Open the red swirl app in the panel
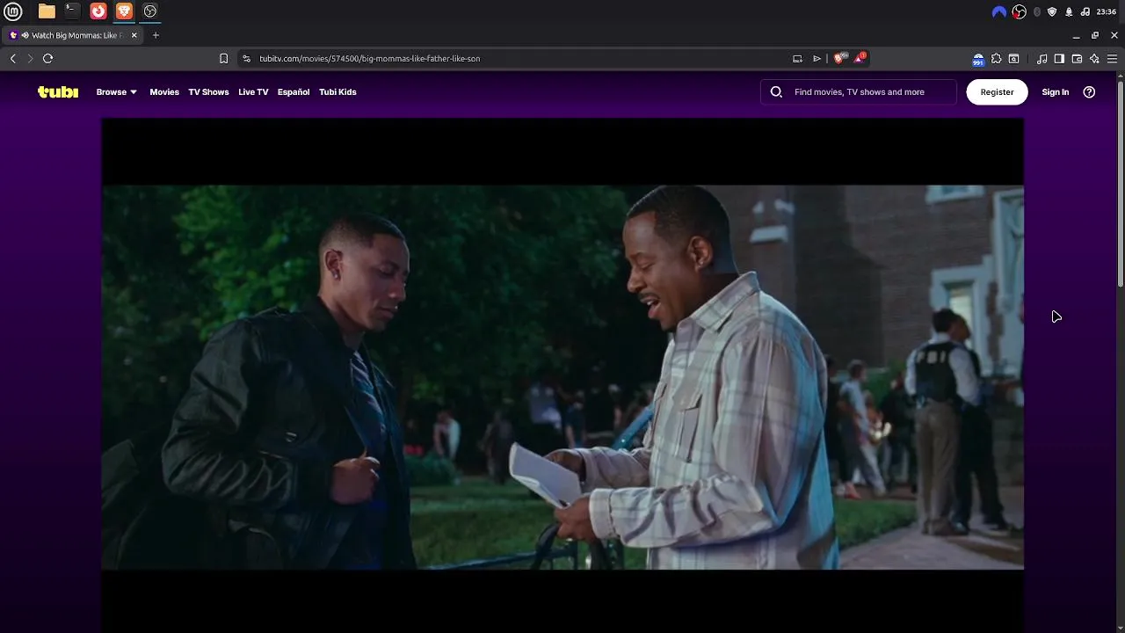This screenshot has height=633, width=1125. coord(98,11)
